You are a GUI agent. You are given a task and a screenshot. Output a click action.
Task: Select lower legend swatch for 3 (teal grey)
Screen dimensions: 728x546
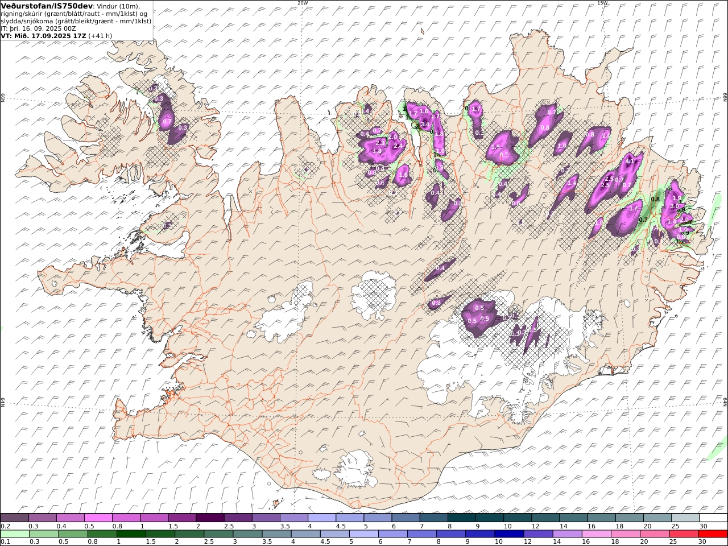coord(247,533)
